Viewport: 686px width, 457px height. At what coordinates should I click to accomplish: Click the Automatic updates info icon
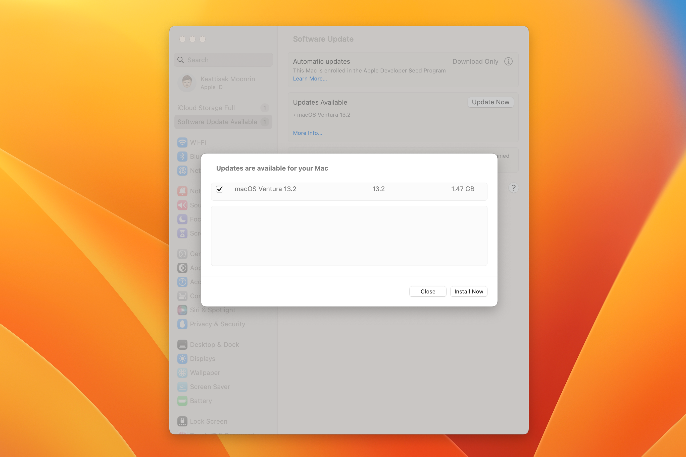pyautogui.click(x=508, y=61)
